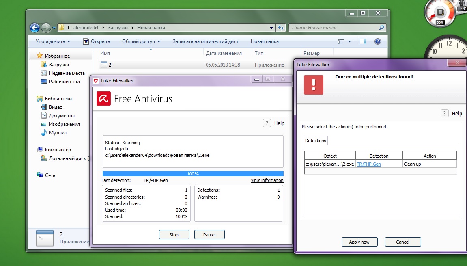Click the Help question mark icon in scan window
The image size is (467, 266).
click(x=267, y=123)
